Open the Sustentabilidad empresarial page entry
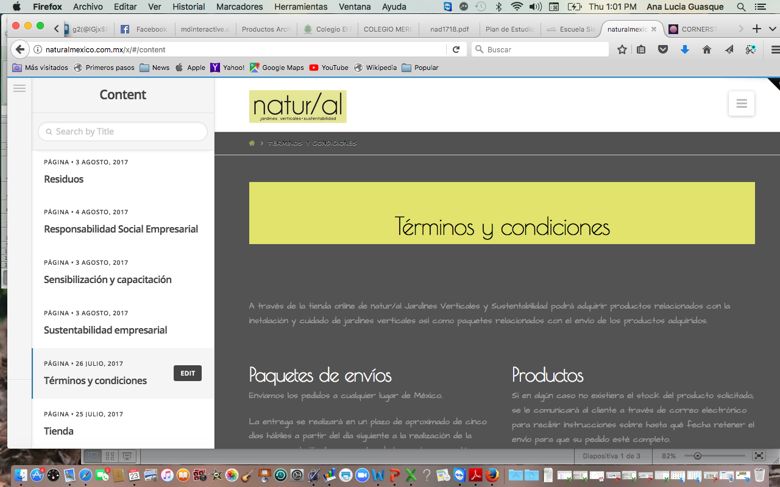 coord(105,330)
